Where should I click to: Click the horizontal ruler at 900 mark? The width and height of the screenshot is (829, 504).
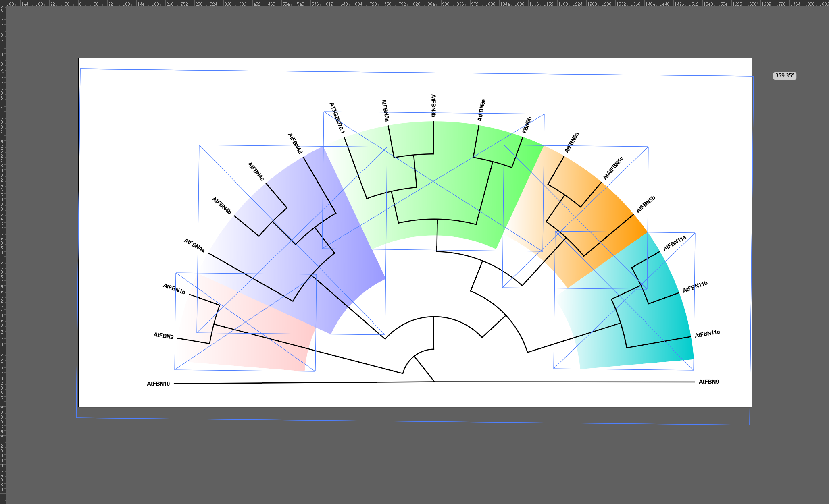445,4
